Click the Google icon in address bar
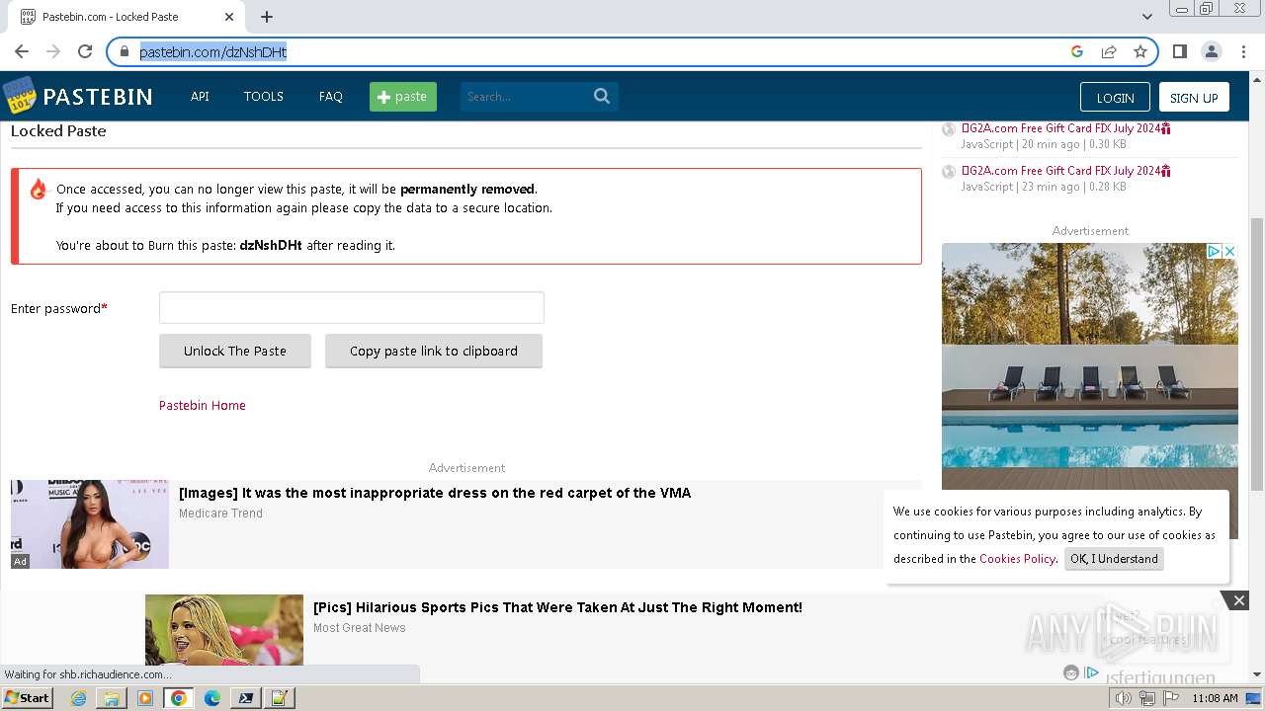1265x711 pixels. [1077, 51]
